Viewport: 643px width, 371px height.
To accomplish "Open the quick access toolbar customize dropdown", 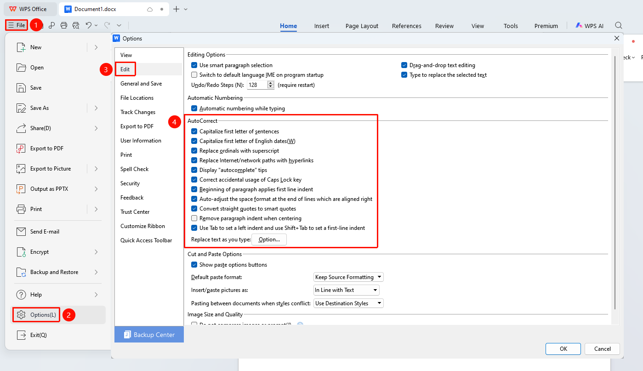I will 119,25.
